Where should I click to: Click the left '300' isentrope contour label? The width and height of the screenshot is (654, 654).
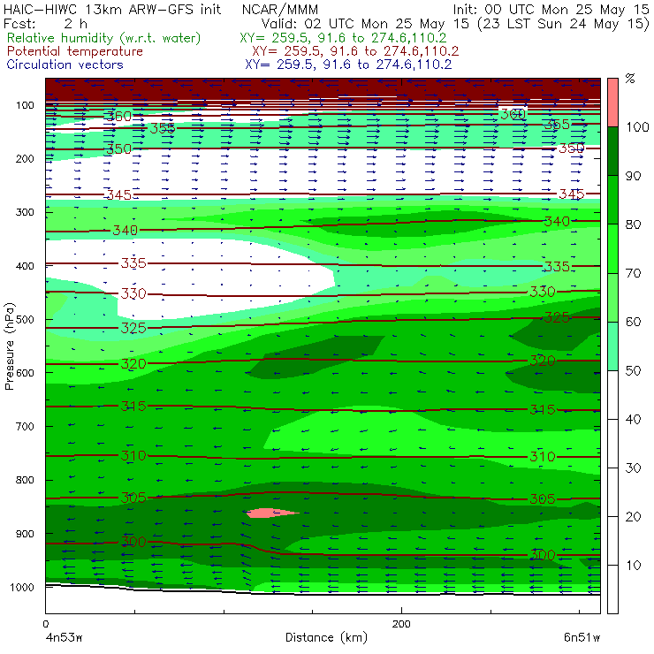[133, 542]
